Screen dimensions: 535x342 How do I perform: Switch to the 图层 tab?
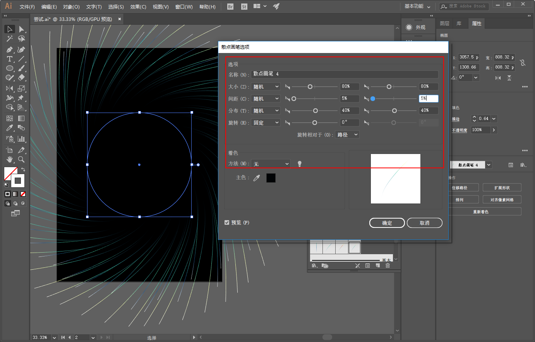click(x=444, y=24)
